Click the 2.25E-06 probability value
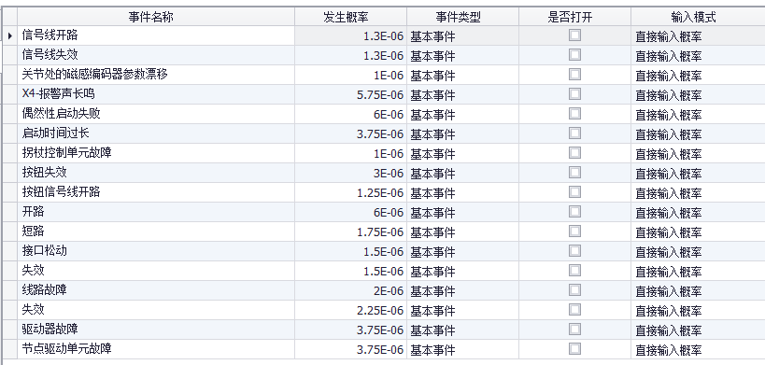765x365 pixels. [x=350, y=310]
